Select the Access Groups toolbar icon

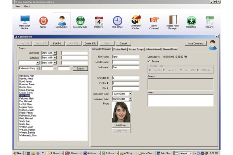point(80,21)
